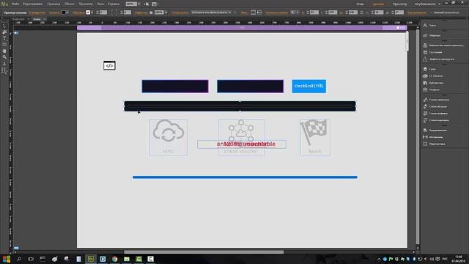This screenshot has width=469, height=264.
Task: Open the hyperlink combo box dropdown
Action: click(229, 12)
